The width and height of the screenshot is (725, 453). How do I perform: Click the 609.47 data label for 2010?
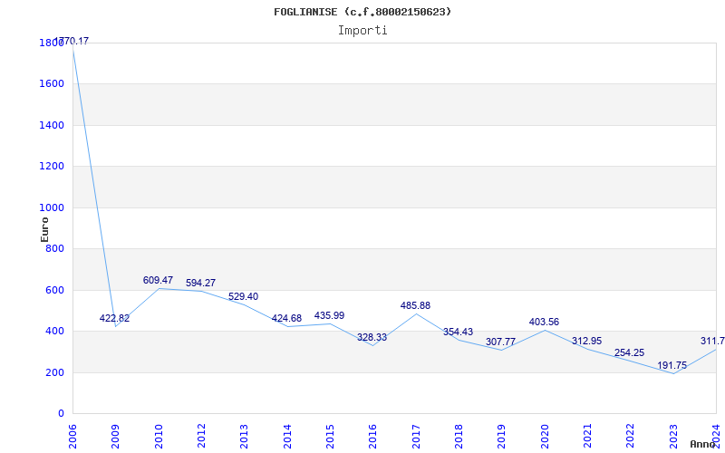point(158,281)
